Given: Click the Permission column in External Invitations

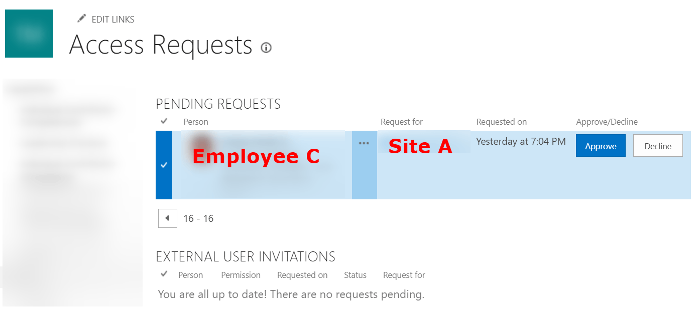Looking at the screenshot, I should coord(241,275).
